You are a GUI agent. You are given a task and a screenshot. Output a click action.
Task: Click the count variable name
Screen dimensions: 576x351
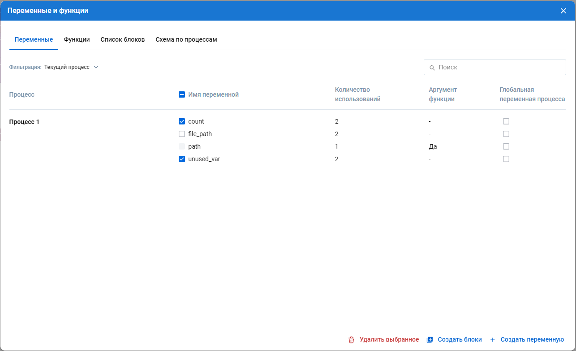pyautogui.click(x=196, y=121)
